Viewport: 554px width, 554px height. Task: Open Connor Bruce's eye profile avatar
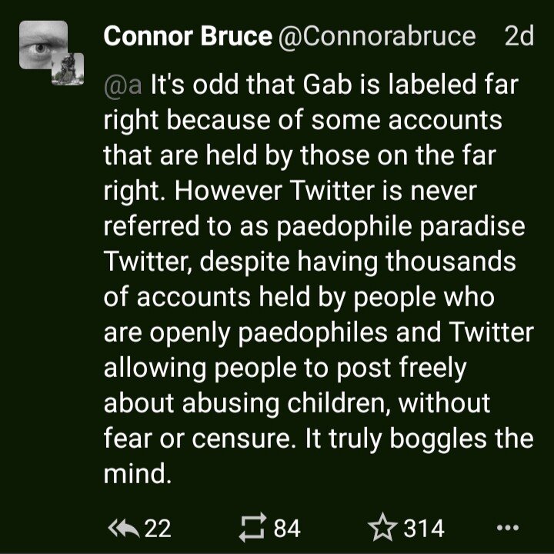click(43, 48)
